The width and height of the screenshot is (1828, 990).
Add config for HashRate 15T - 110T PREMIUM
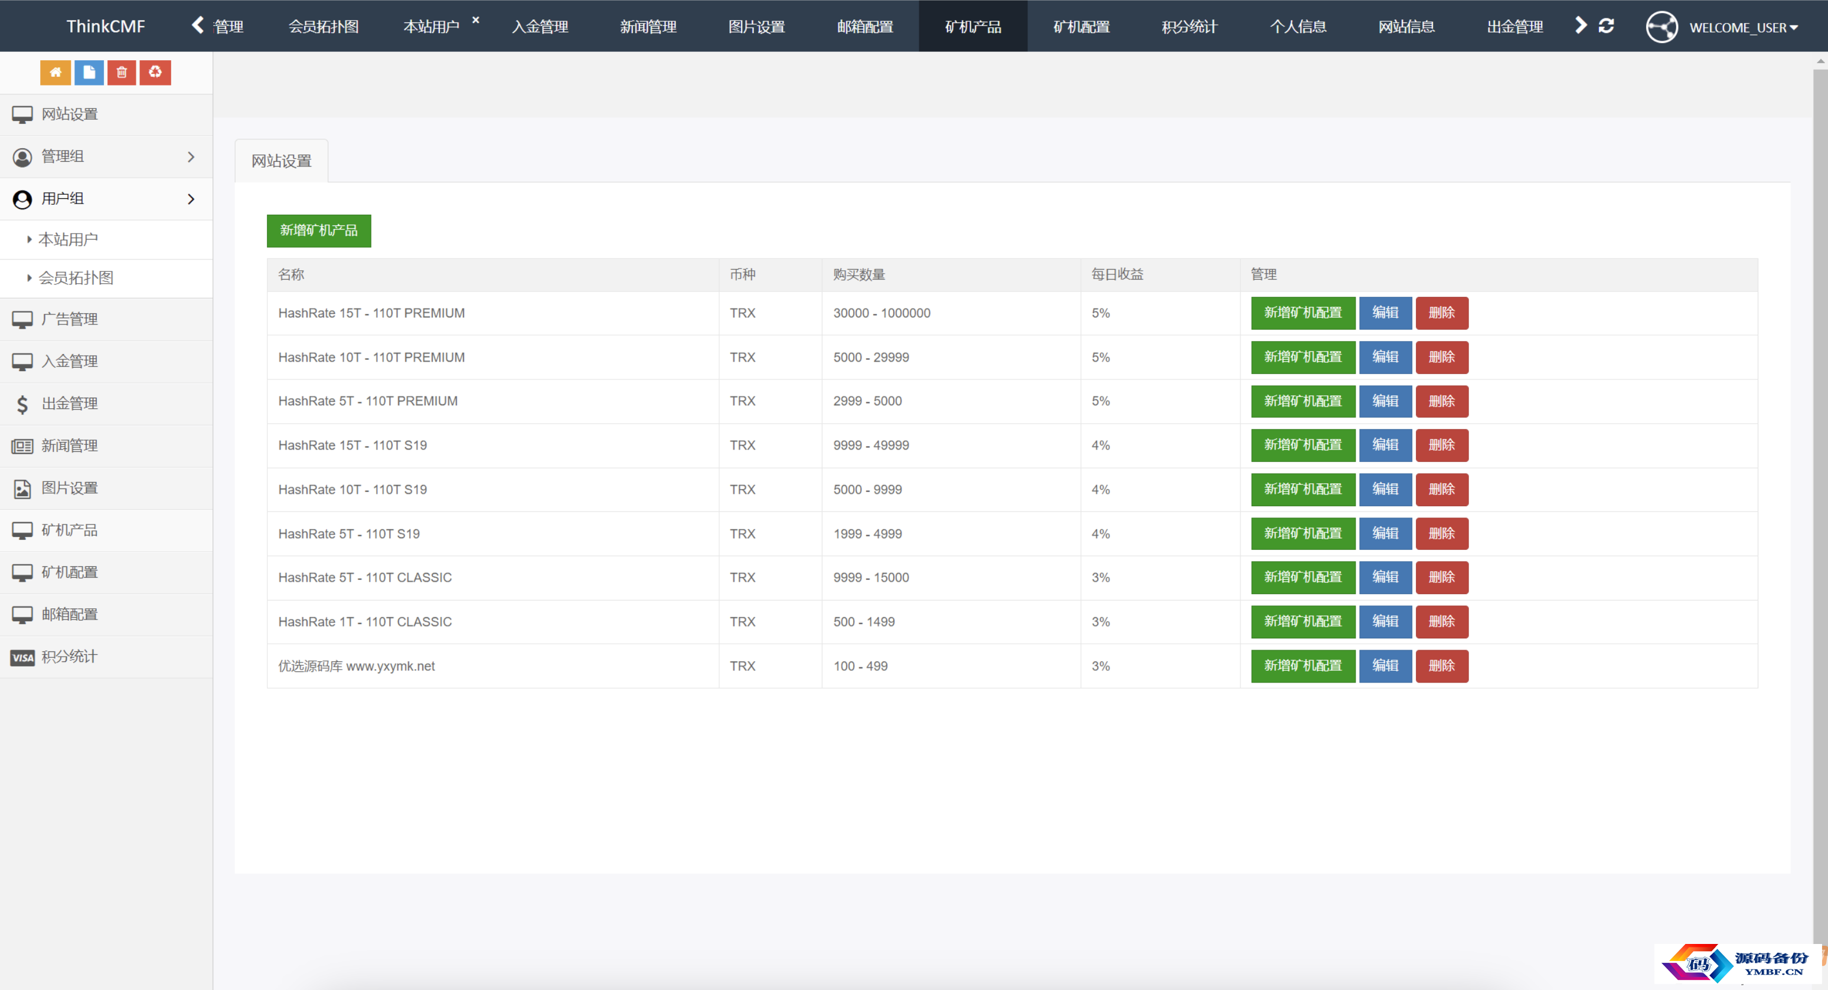click(1303, 313)
